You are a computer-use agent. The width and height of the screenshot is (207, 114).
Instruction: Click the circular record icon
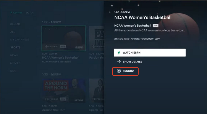coord(119,71)
